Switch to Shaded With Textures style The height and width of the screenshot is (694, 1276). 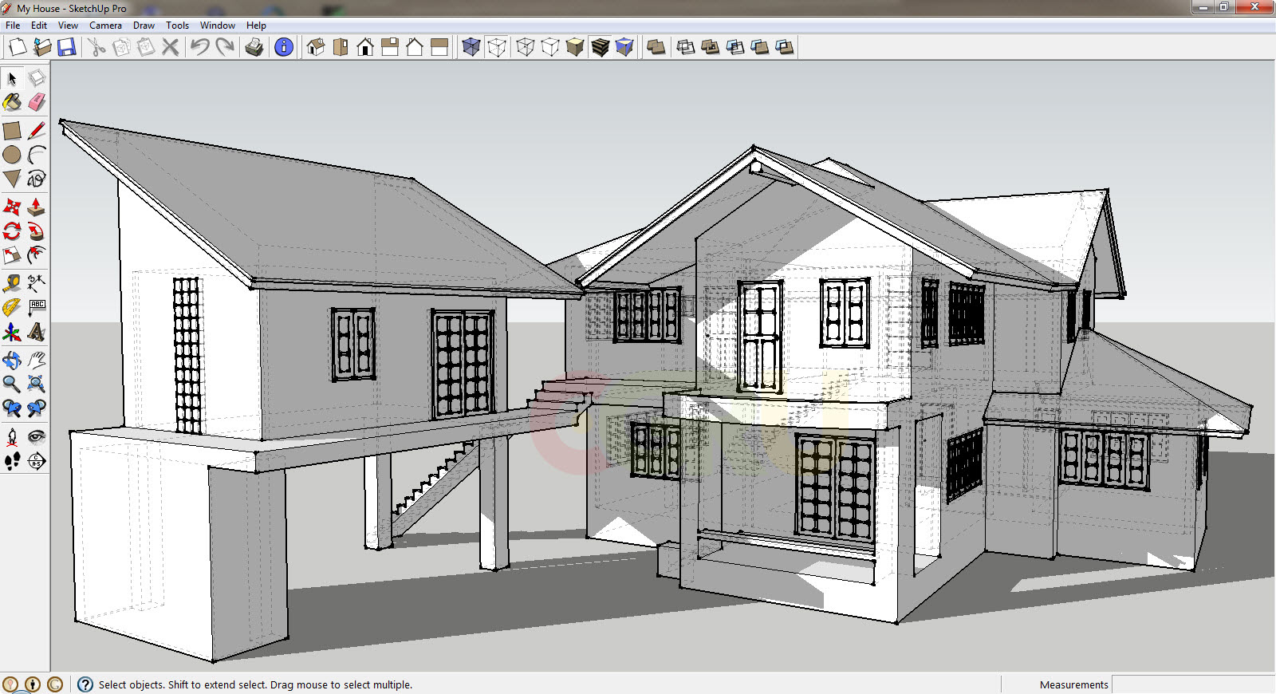tap(601, 47)
